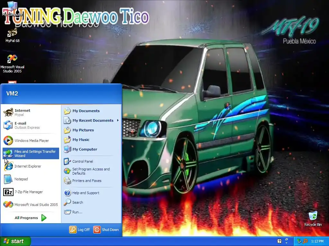Launch Windows Media Player from the Start menu
Screen dimensions: 329x246
31,141
